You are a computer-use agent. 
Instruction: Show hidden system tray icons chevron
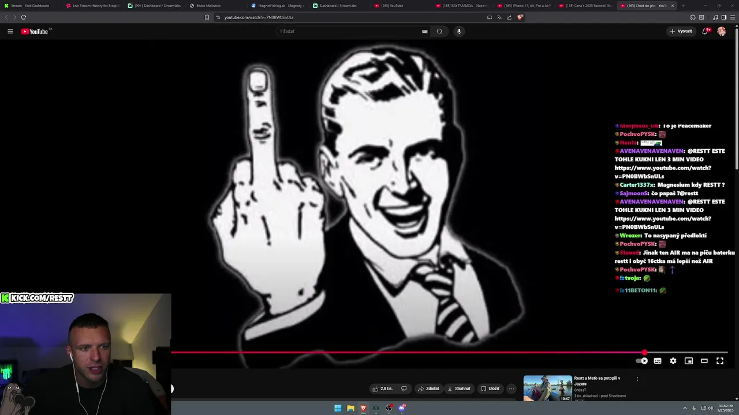coord(685,408)
